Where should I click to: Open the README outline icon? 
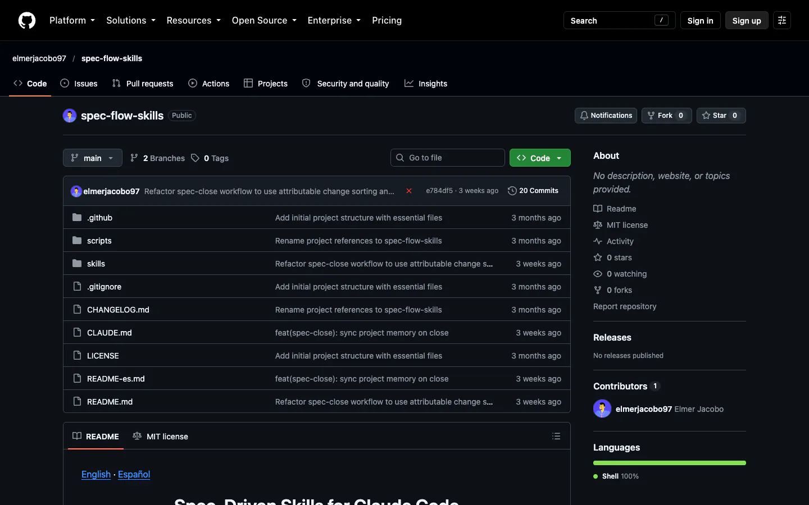[x=556, y=436]
